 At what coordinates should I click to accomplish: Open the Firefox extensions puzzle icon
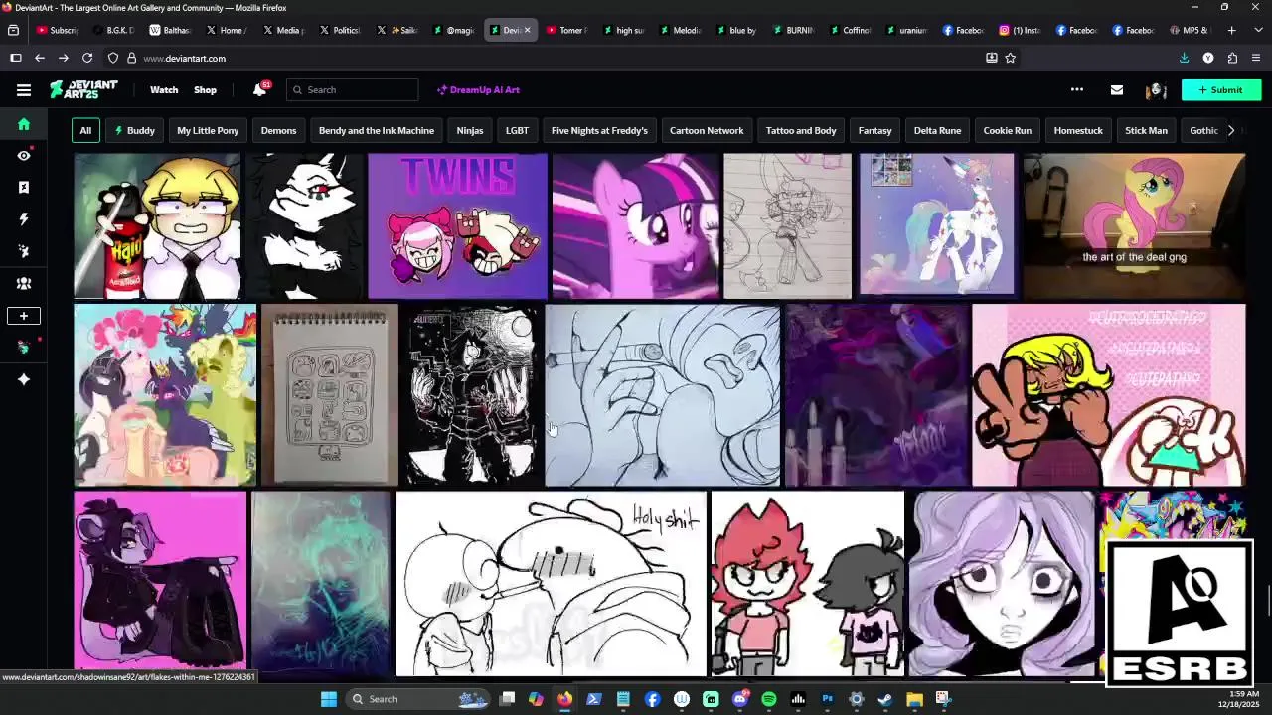pos(1232,58)
